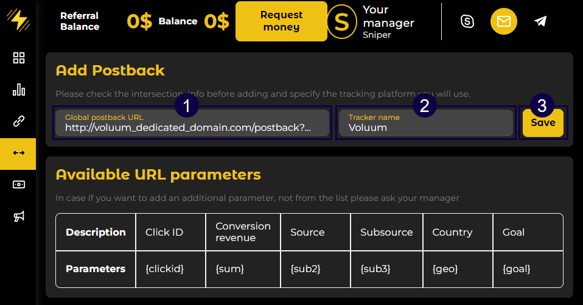Open the megaphone announcements sidebar icon

click(19, 216)
